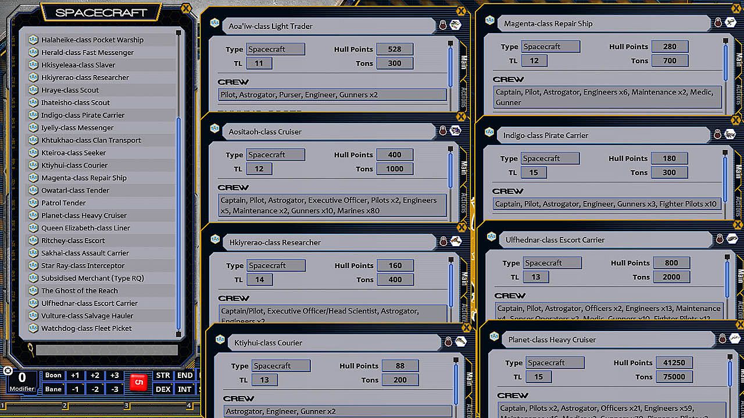
Task: Click the red die showing 5
Action: 139,383
